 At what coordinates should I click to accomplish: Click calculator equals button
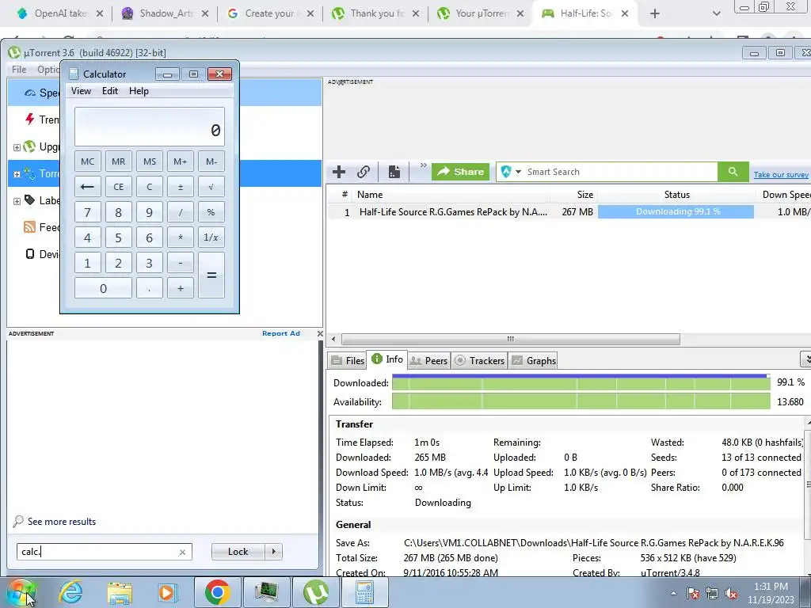click(211, 275)
